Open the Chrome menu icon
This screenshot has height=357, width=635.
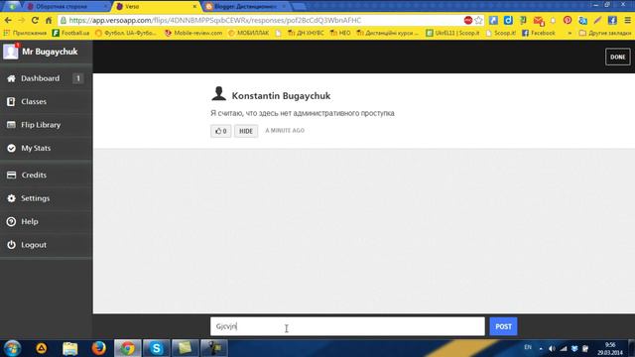627,20
